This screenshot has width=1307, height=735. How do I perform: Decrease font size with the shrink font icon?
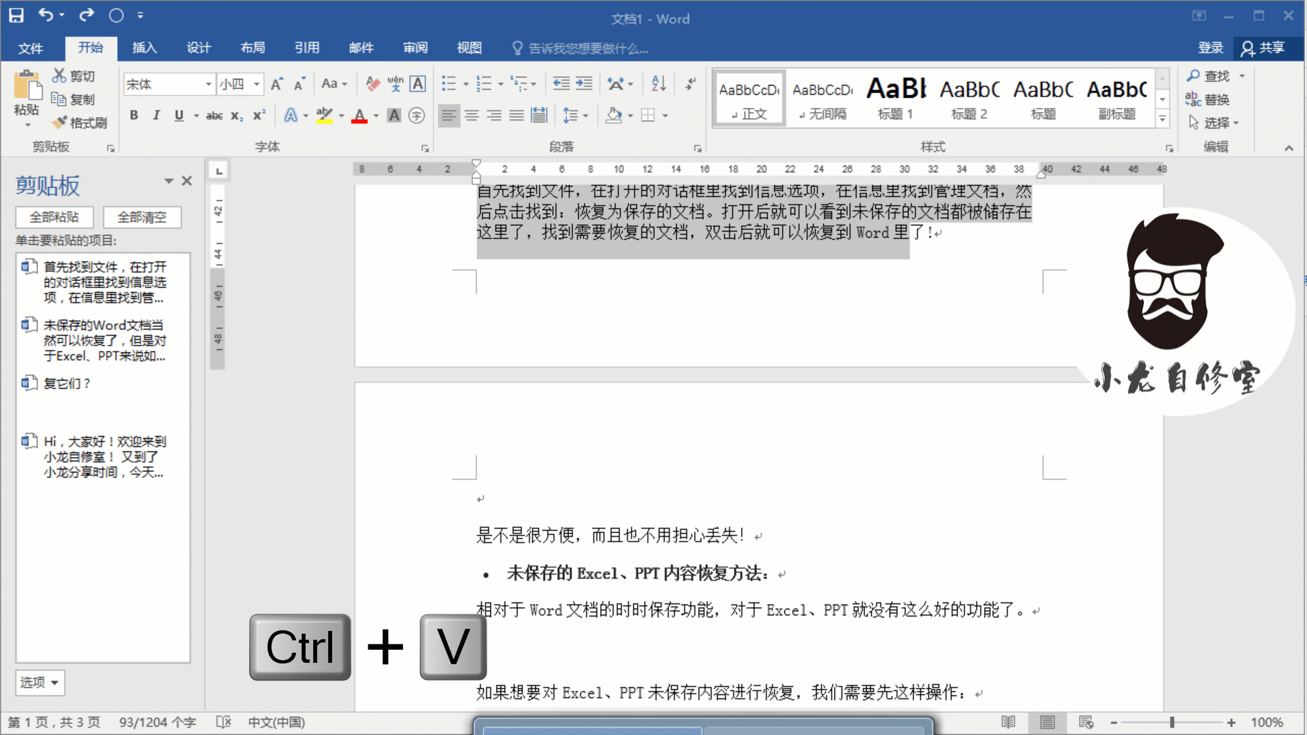(299, 84)
